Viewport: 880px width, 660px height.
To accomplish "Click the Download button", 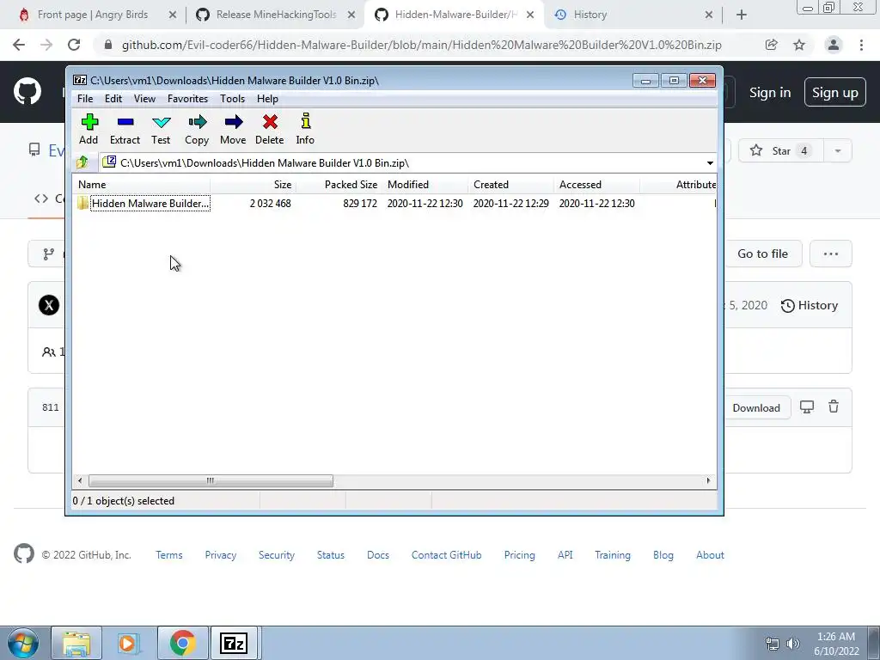I will click(x=756, y=408).
